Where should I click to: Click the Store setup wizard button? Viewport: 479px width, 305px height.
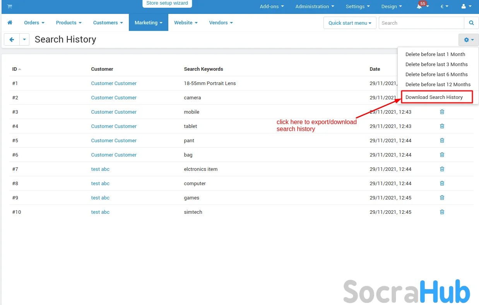(167, 3)
